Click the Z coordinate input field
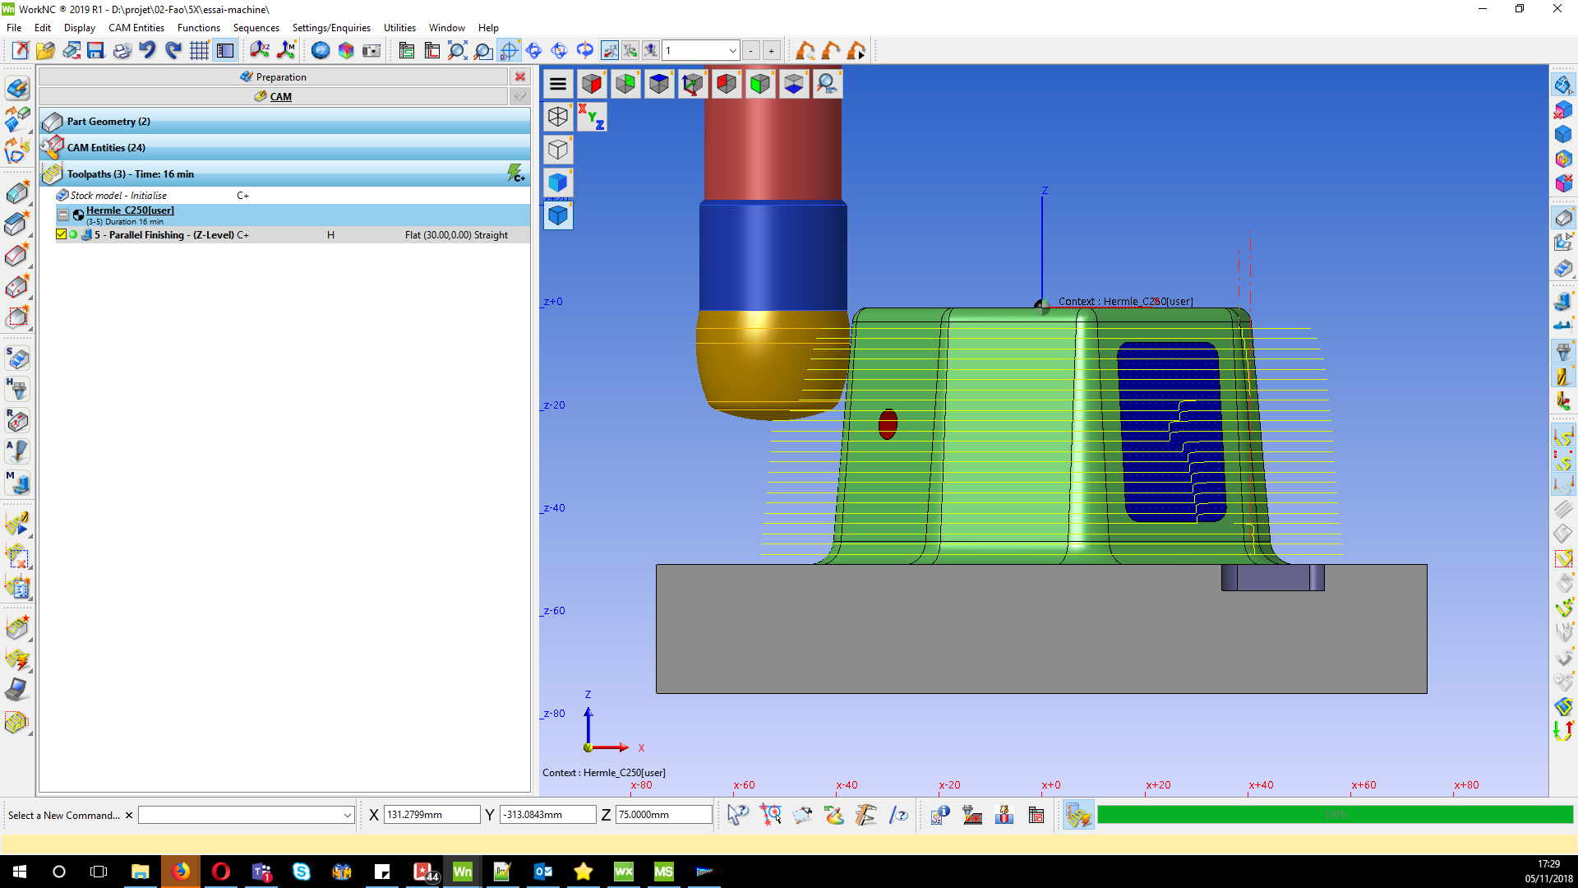This screenshot has height=888, width=1578. click(x=663, y=815)
